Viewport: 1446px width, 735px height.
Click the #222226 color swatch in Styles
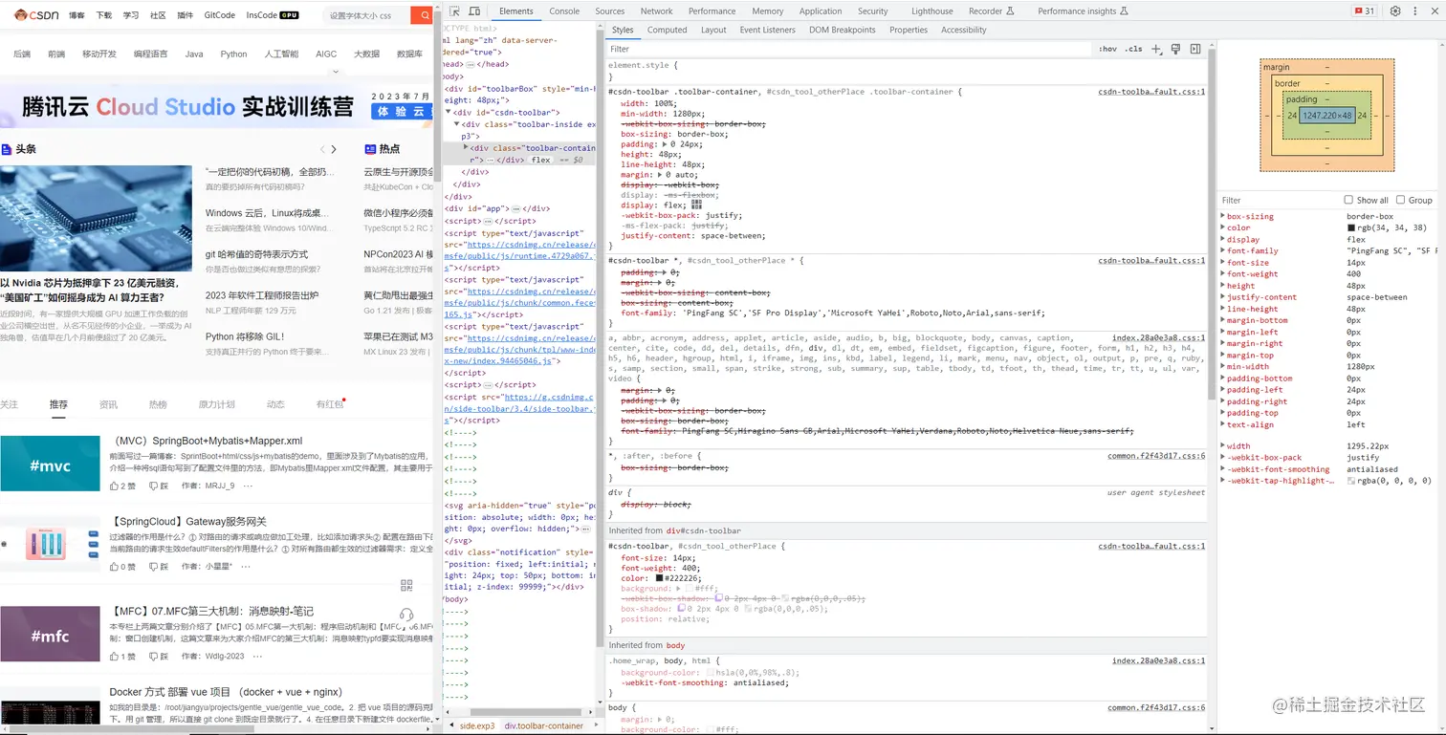point(659,578)
